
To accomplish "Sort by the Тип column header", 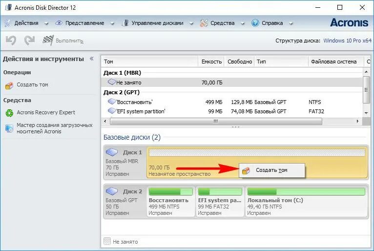I will pos(281,62).
